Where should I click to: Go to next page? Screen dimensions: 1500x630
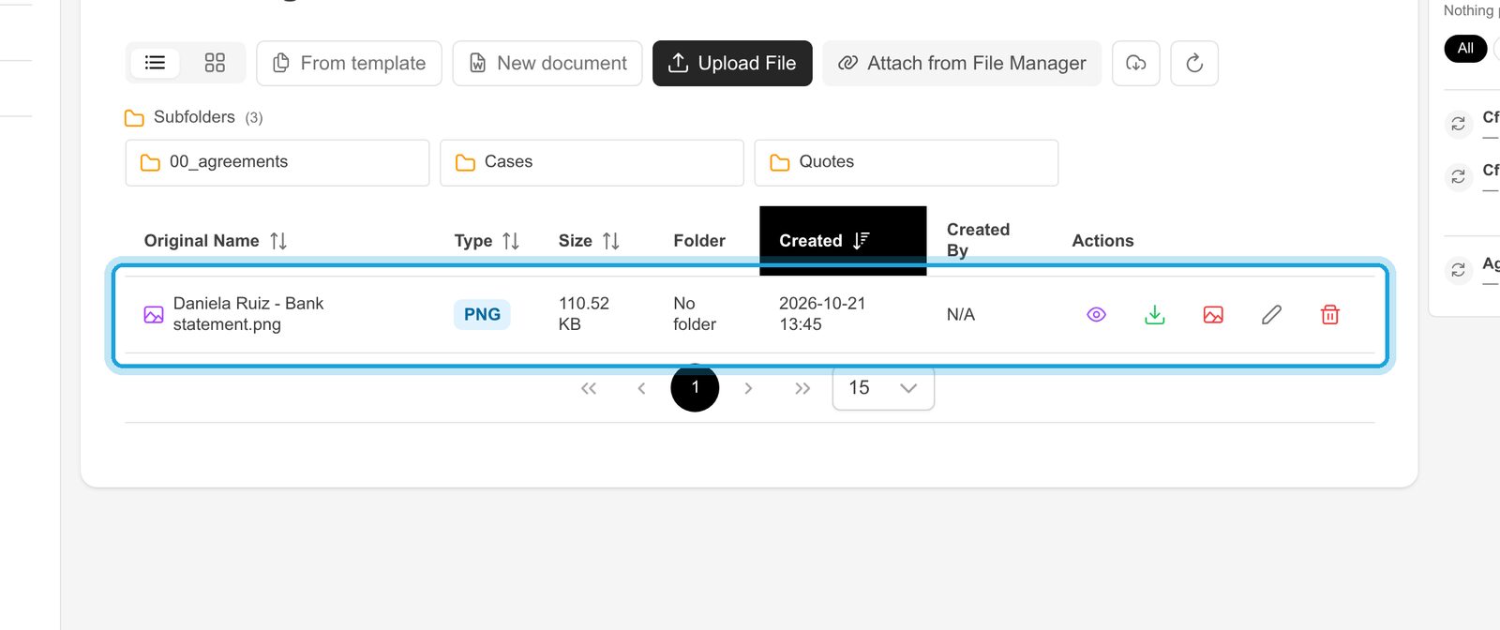[748, 388]
